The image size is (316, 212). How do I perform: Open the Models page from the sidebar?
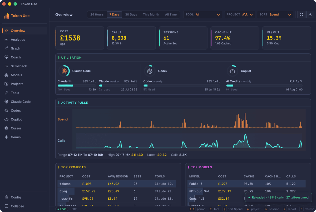pos(16,75)
